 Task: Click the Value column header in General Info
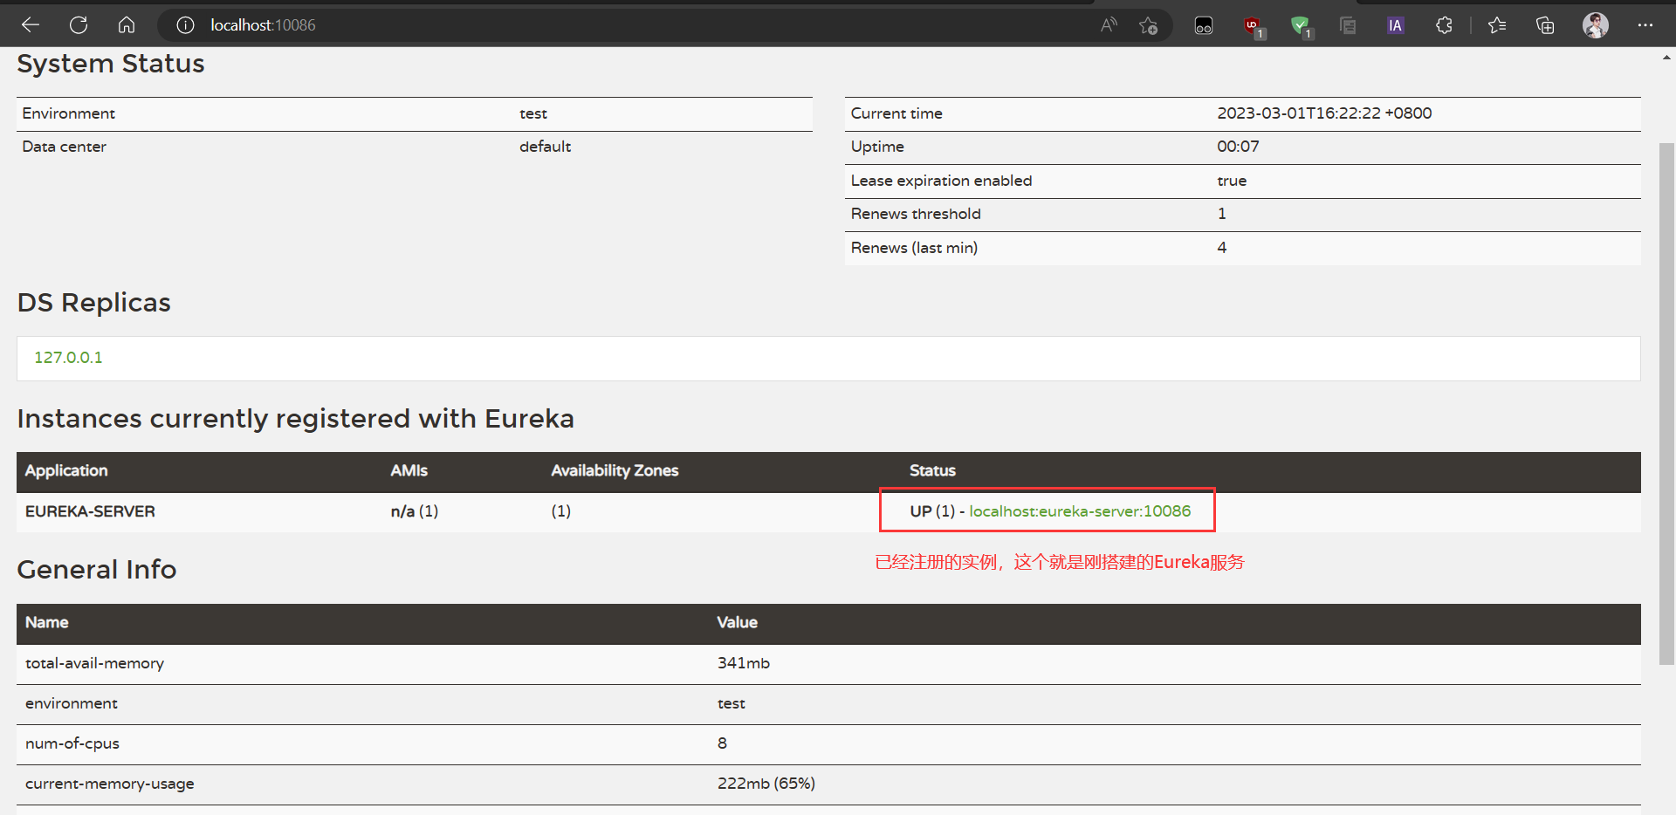point(737,622)
